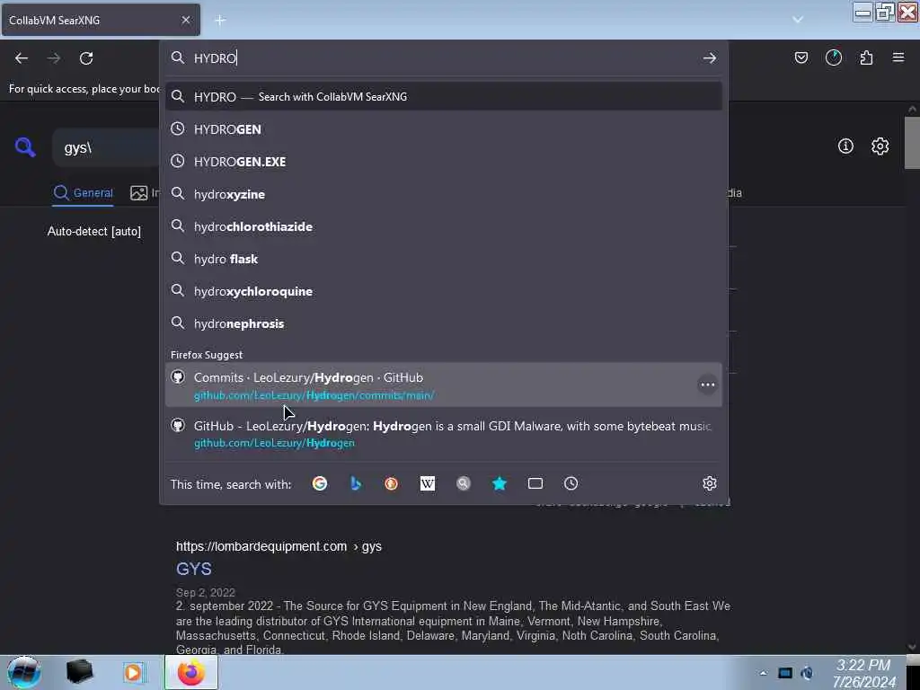Click the page vertical scrollbar thumb
The image size is (920, 690).
(x=912, y=143)
